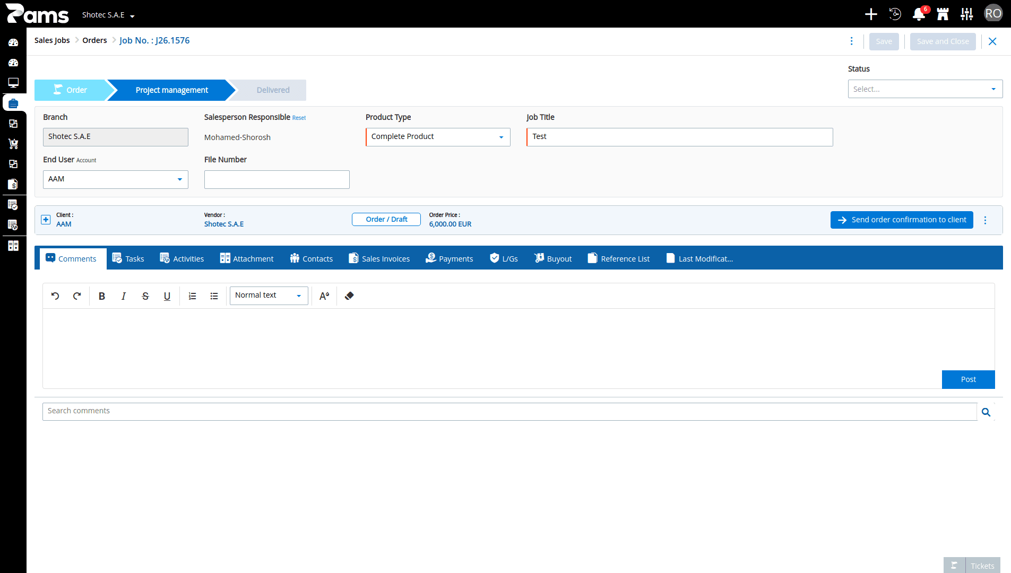Insert numbered list
The image size is (1011, 573).
(x=193, y=296)
